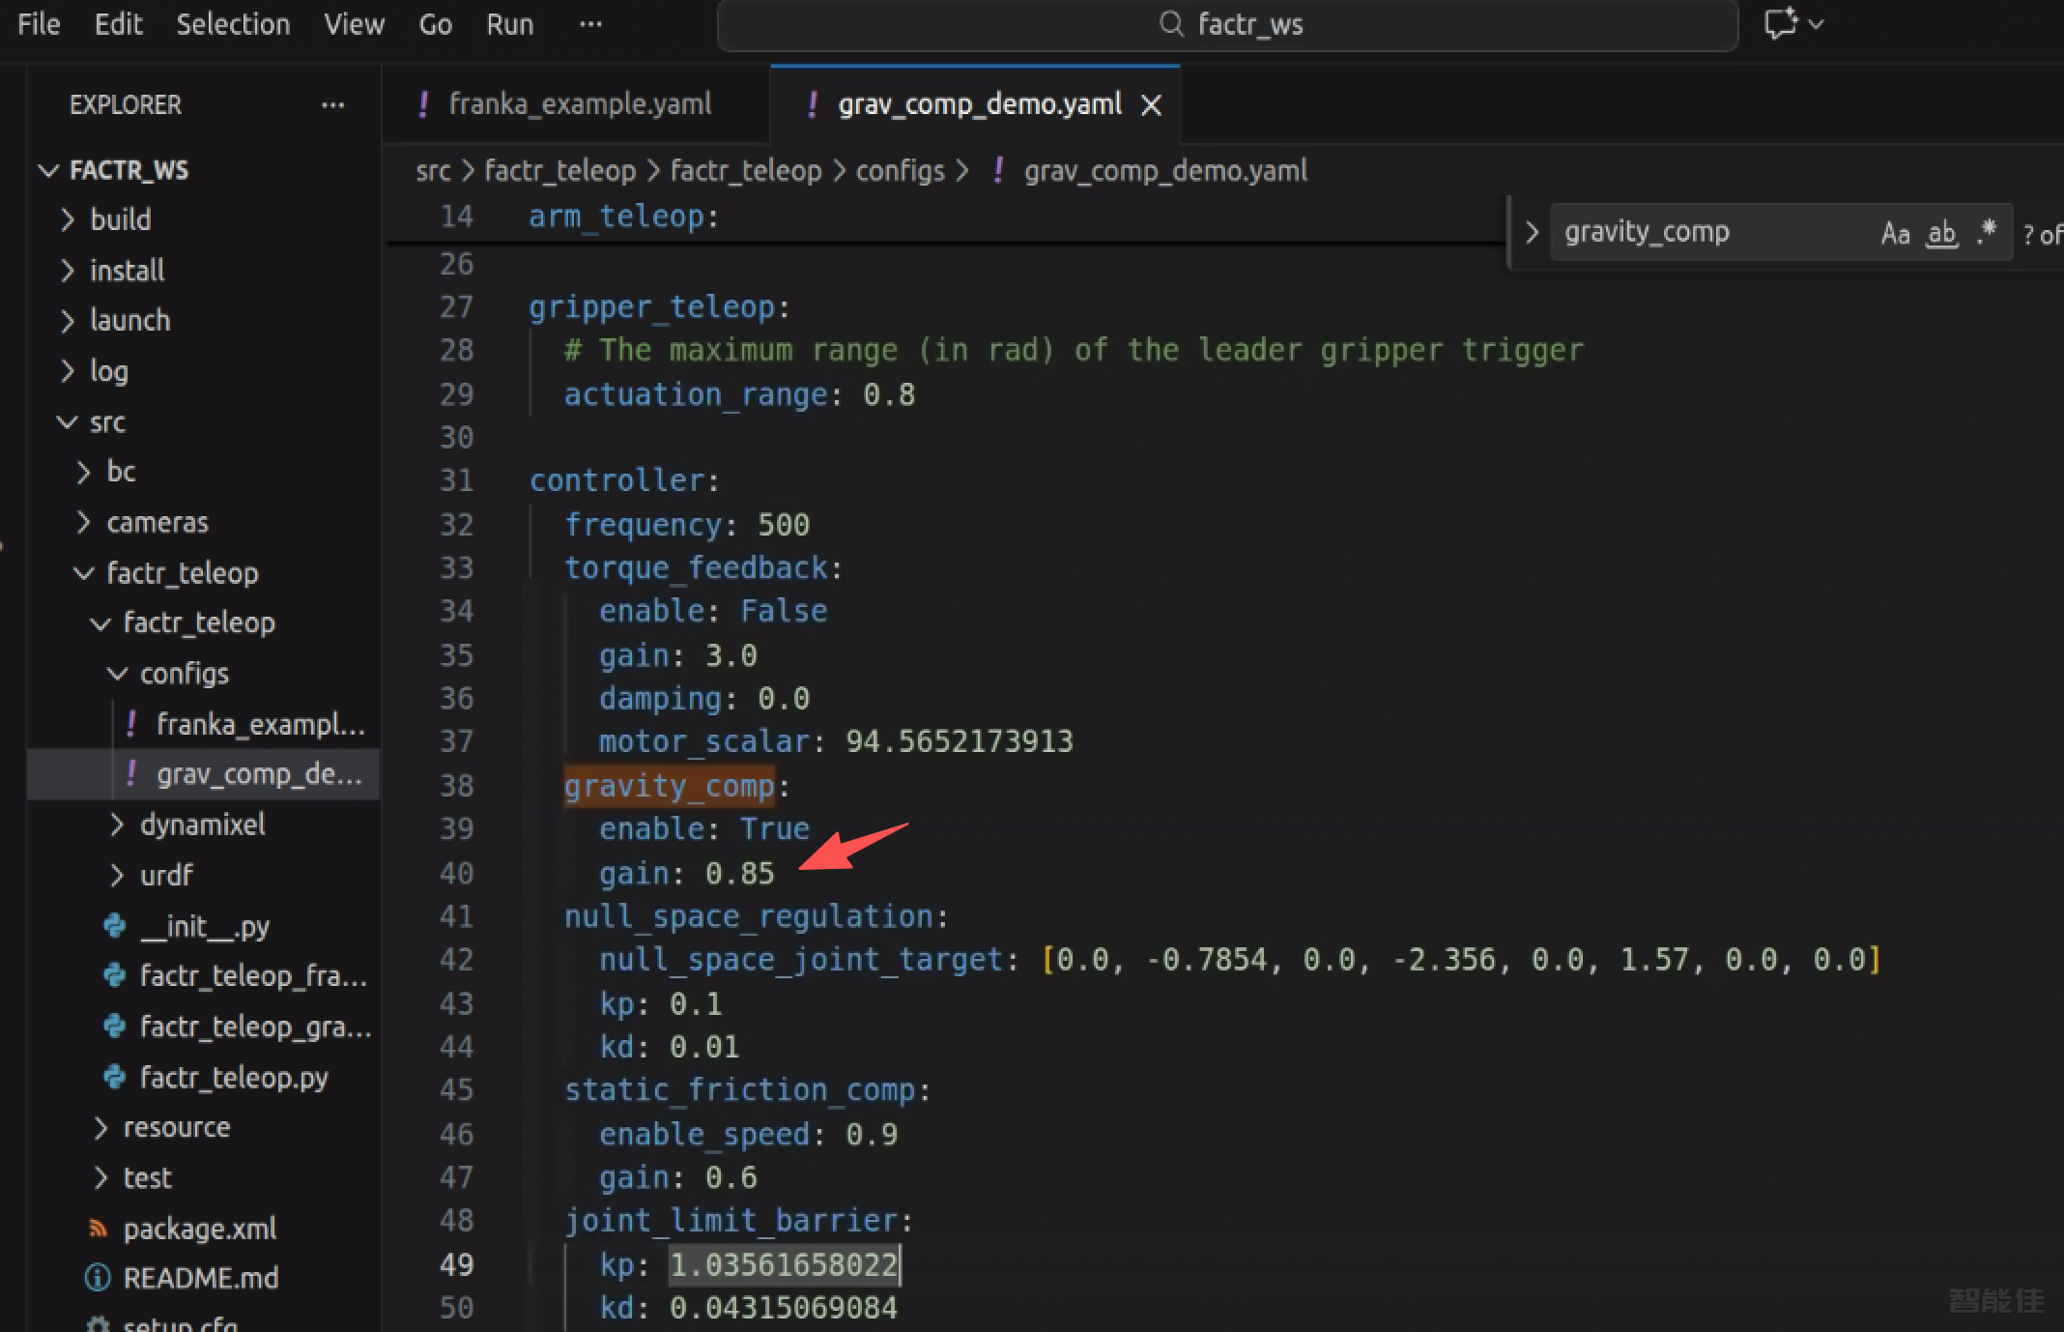Click the README.md info icon

(x=98, y=1278)
